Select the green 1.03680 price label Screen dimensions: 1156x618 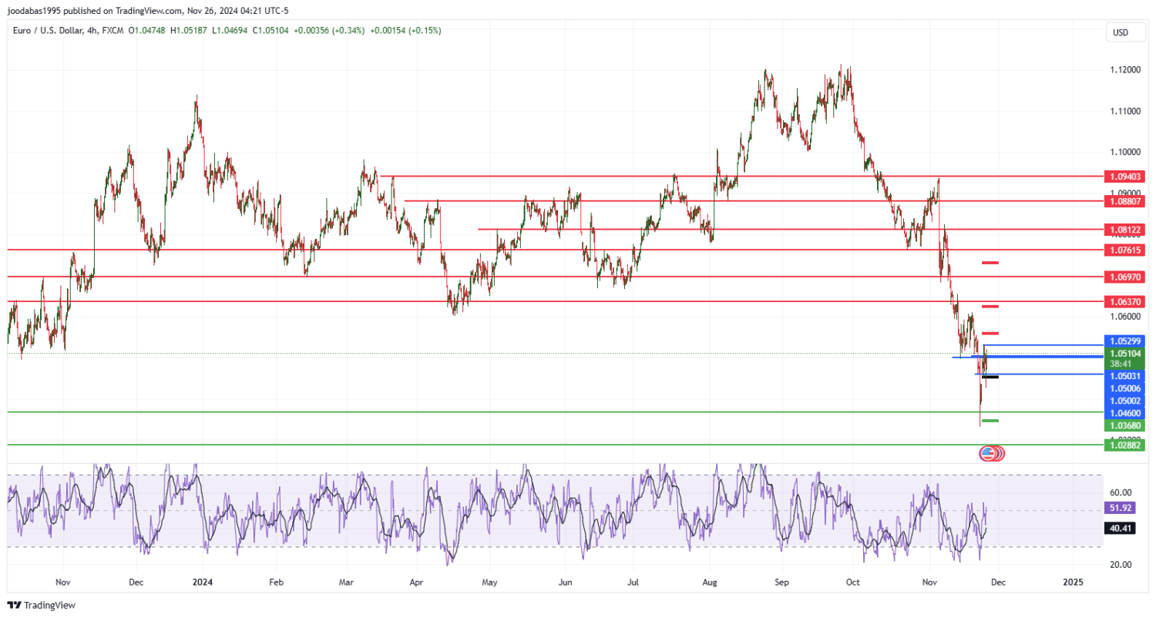[x=1125, y=425]
